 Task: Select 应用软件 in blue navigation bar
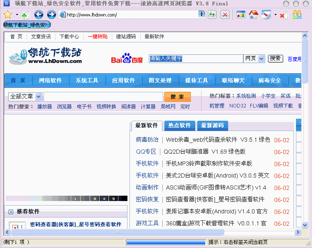point(123,81)
